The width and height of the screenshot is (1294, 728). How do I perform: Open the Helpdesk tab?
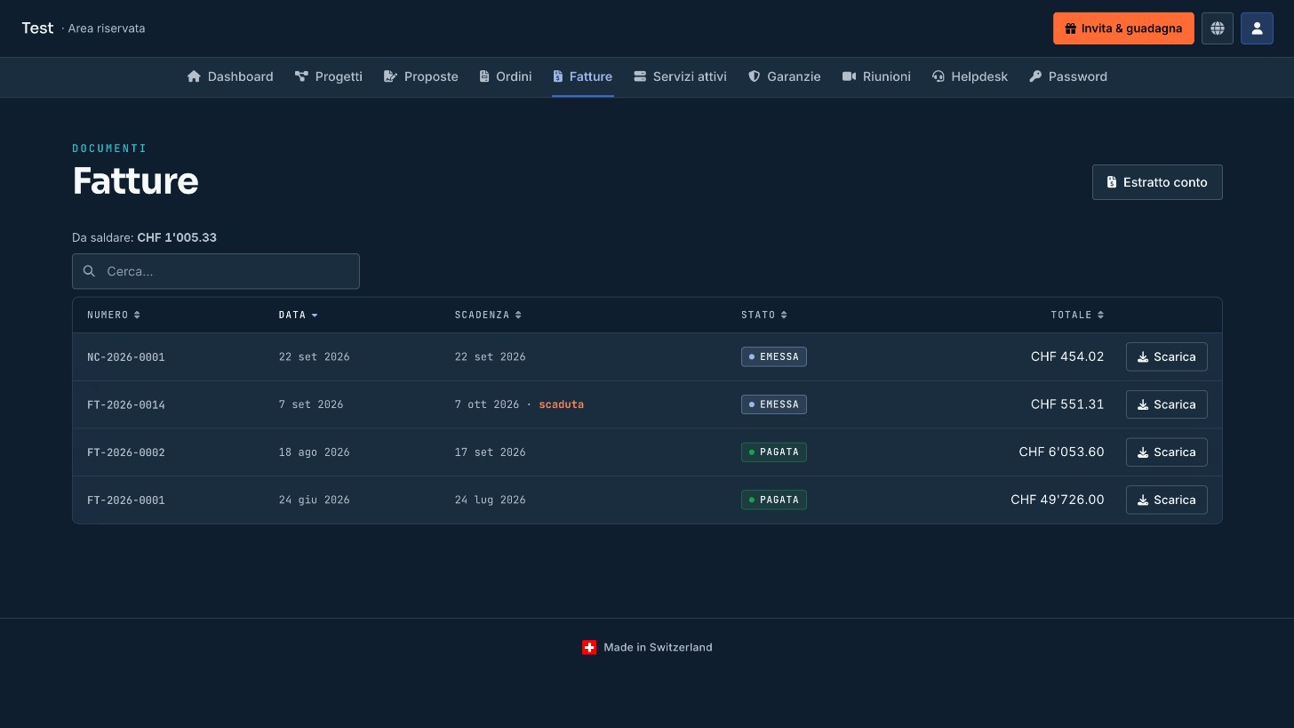[x=970, y=76]
